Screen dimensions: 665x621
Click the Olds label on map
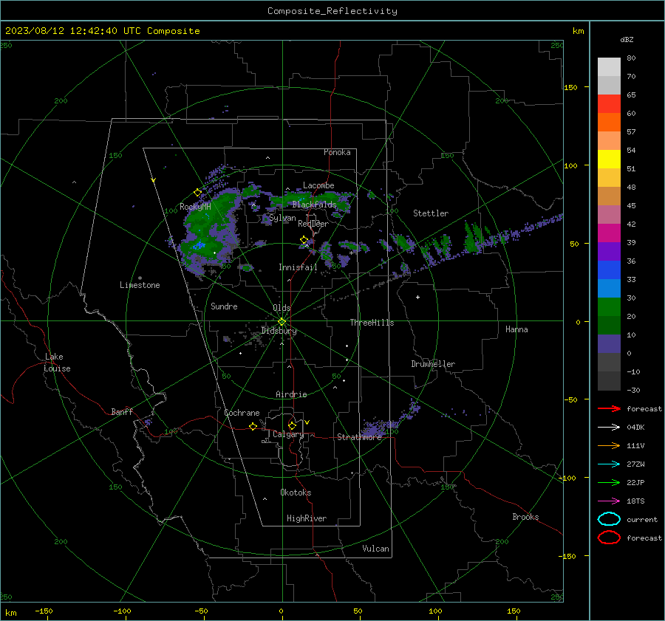pyautogui.click(x=282, y=308)
